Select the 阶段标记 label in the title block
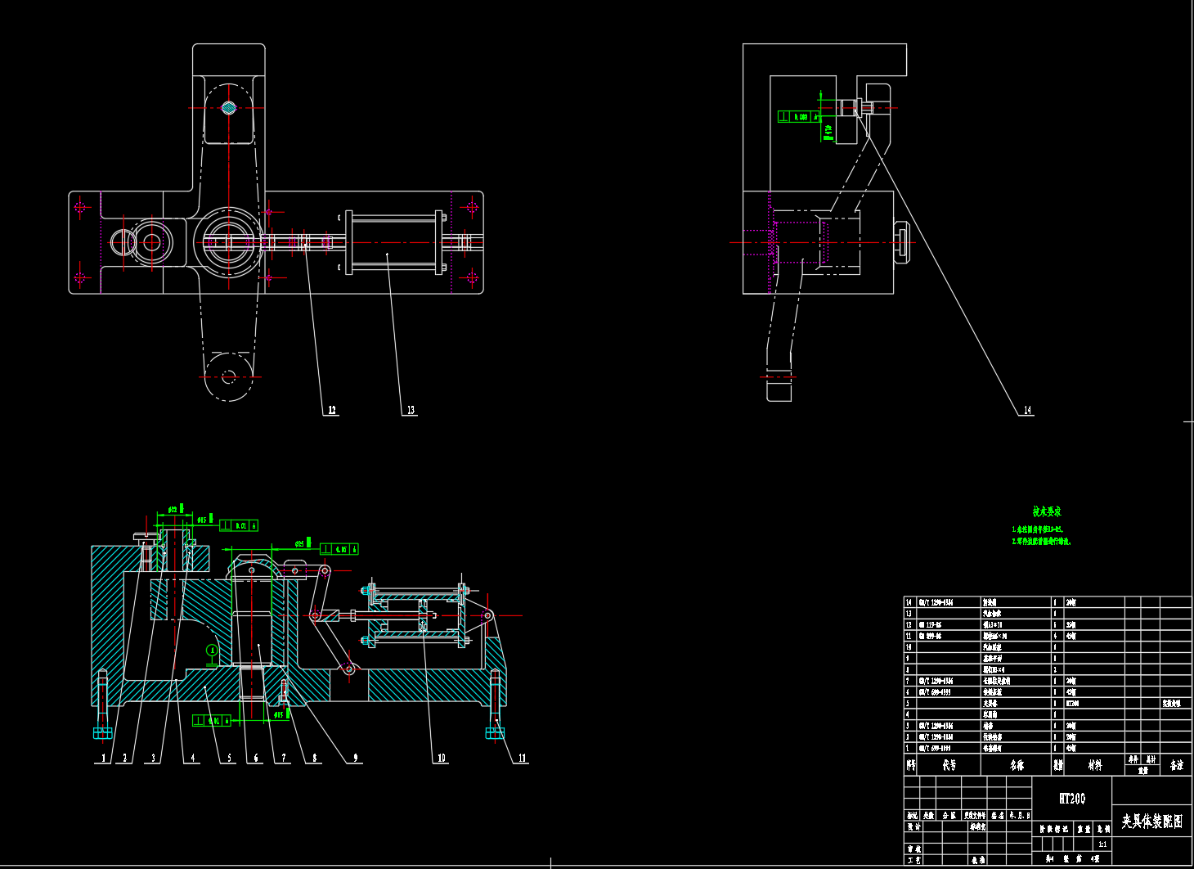Image resolution: width=1194 pixels, height=869 pixels. pyautogui.click(x=1054, y=830)
